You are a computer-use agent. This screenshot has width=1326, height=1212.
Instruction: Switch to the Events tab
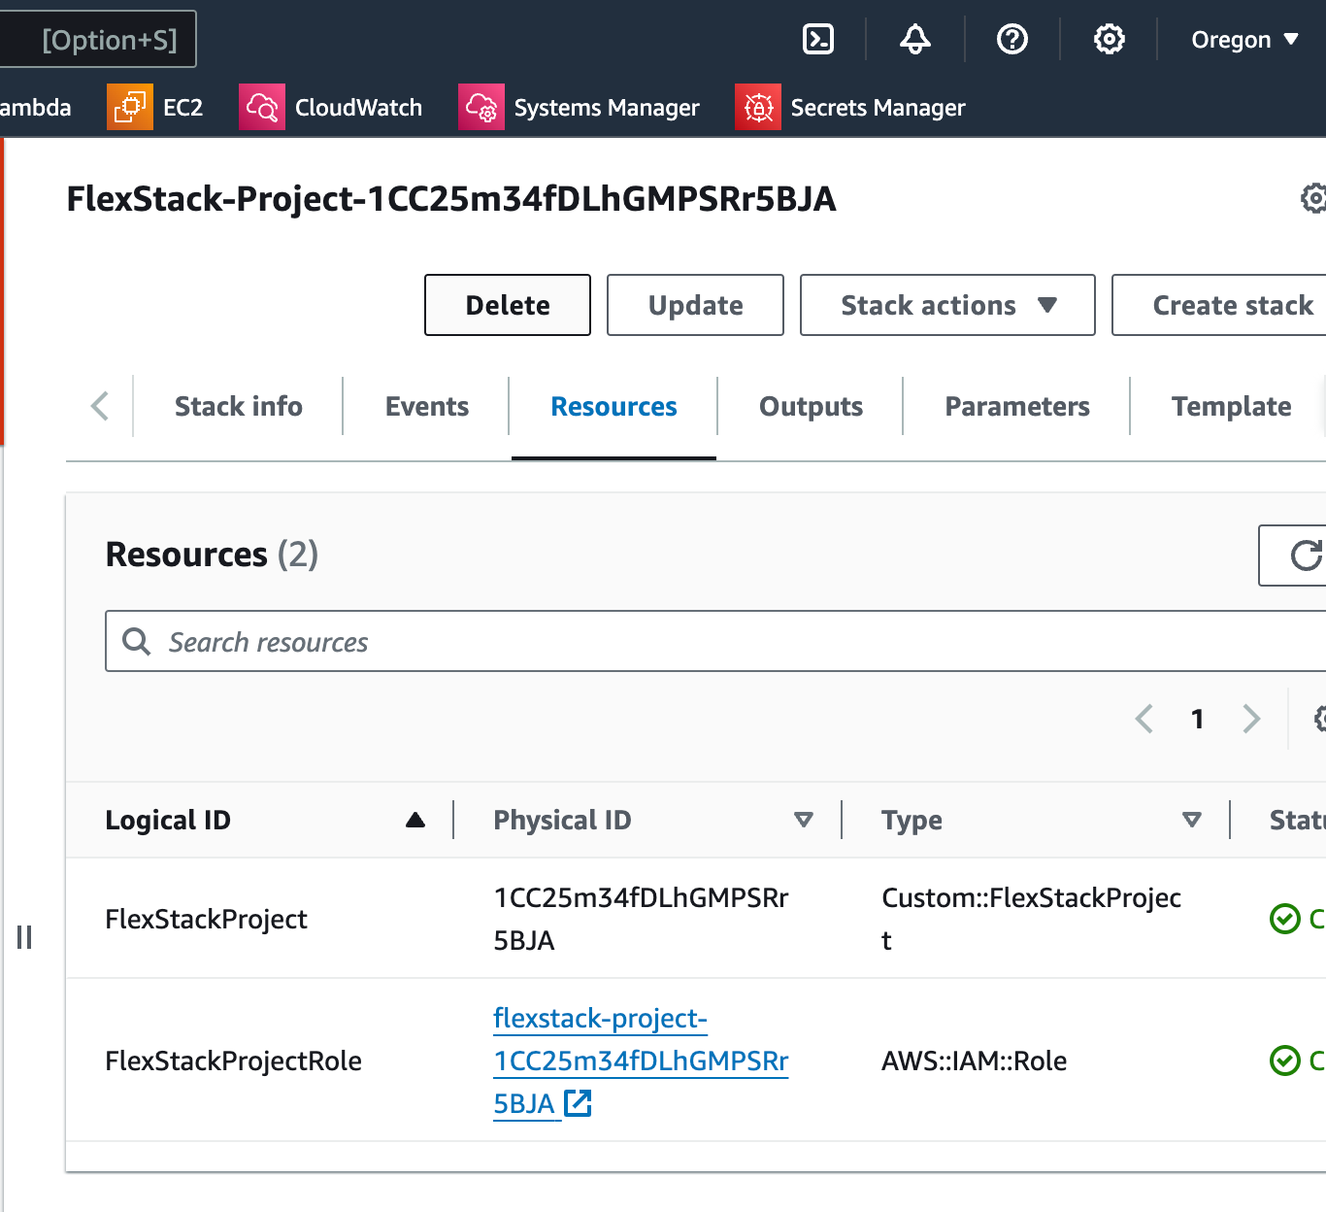pyautogui.click(x=426, y=406)
